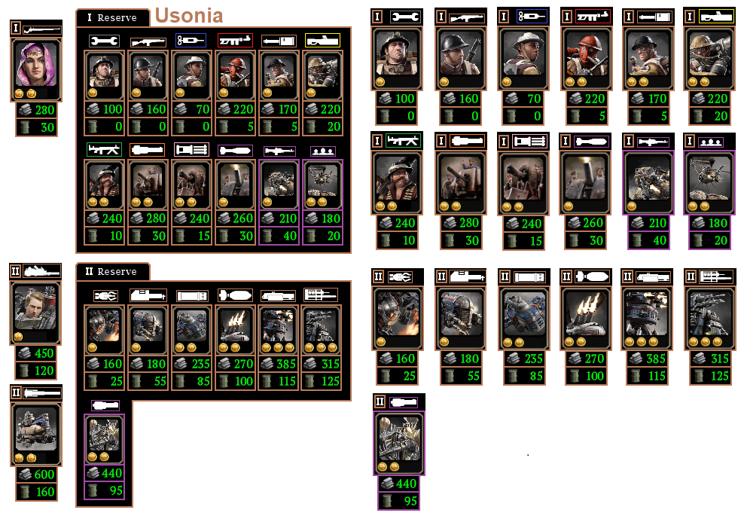
Task: Click the yellow-bordered bazooka class icon in reserve
Action: tap(322, 41)
